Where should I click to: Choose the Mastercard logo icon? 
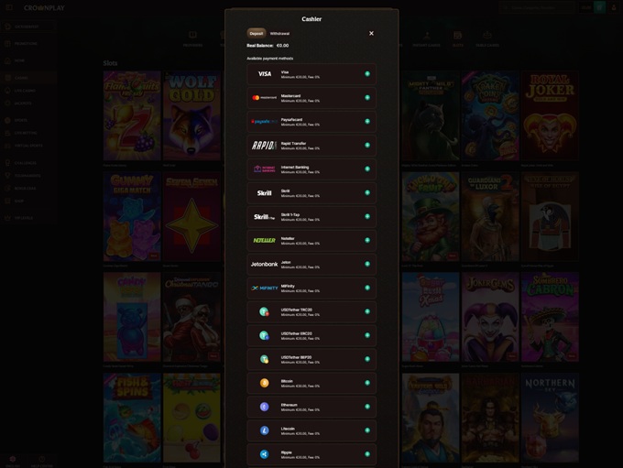tap(264, 97)
